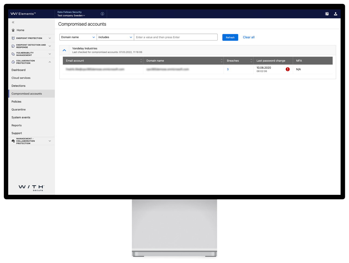Click the blurred email account cell

(95, 69)
